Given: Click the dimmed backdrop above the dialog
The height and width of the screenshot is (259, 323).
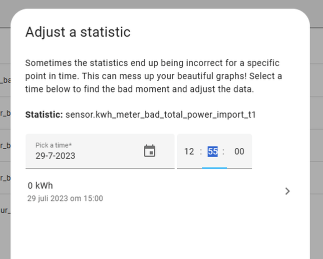Looking at the screenshot, I should pyautogui.click(x=160, y=4).
